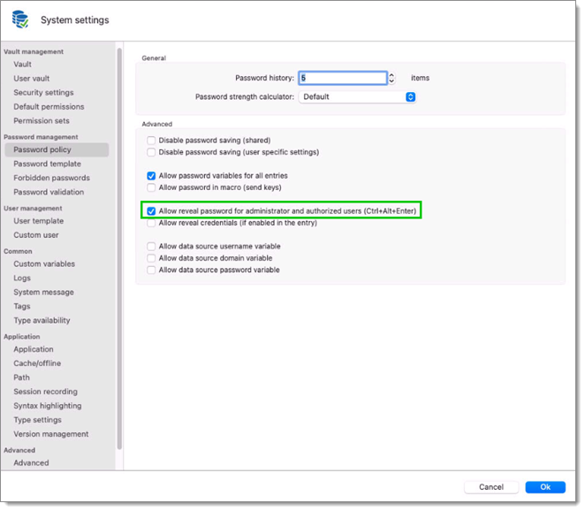Image resolution: width=585 pixels, height=511 pixels.
Task: Select the Advanced sidebar item
Action: click(31, 463)
